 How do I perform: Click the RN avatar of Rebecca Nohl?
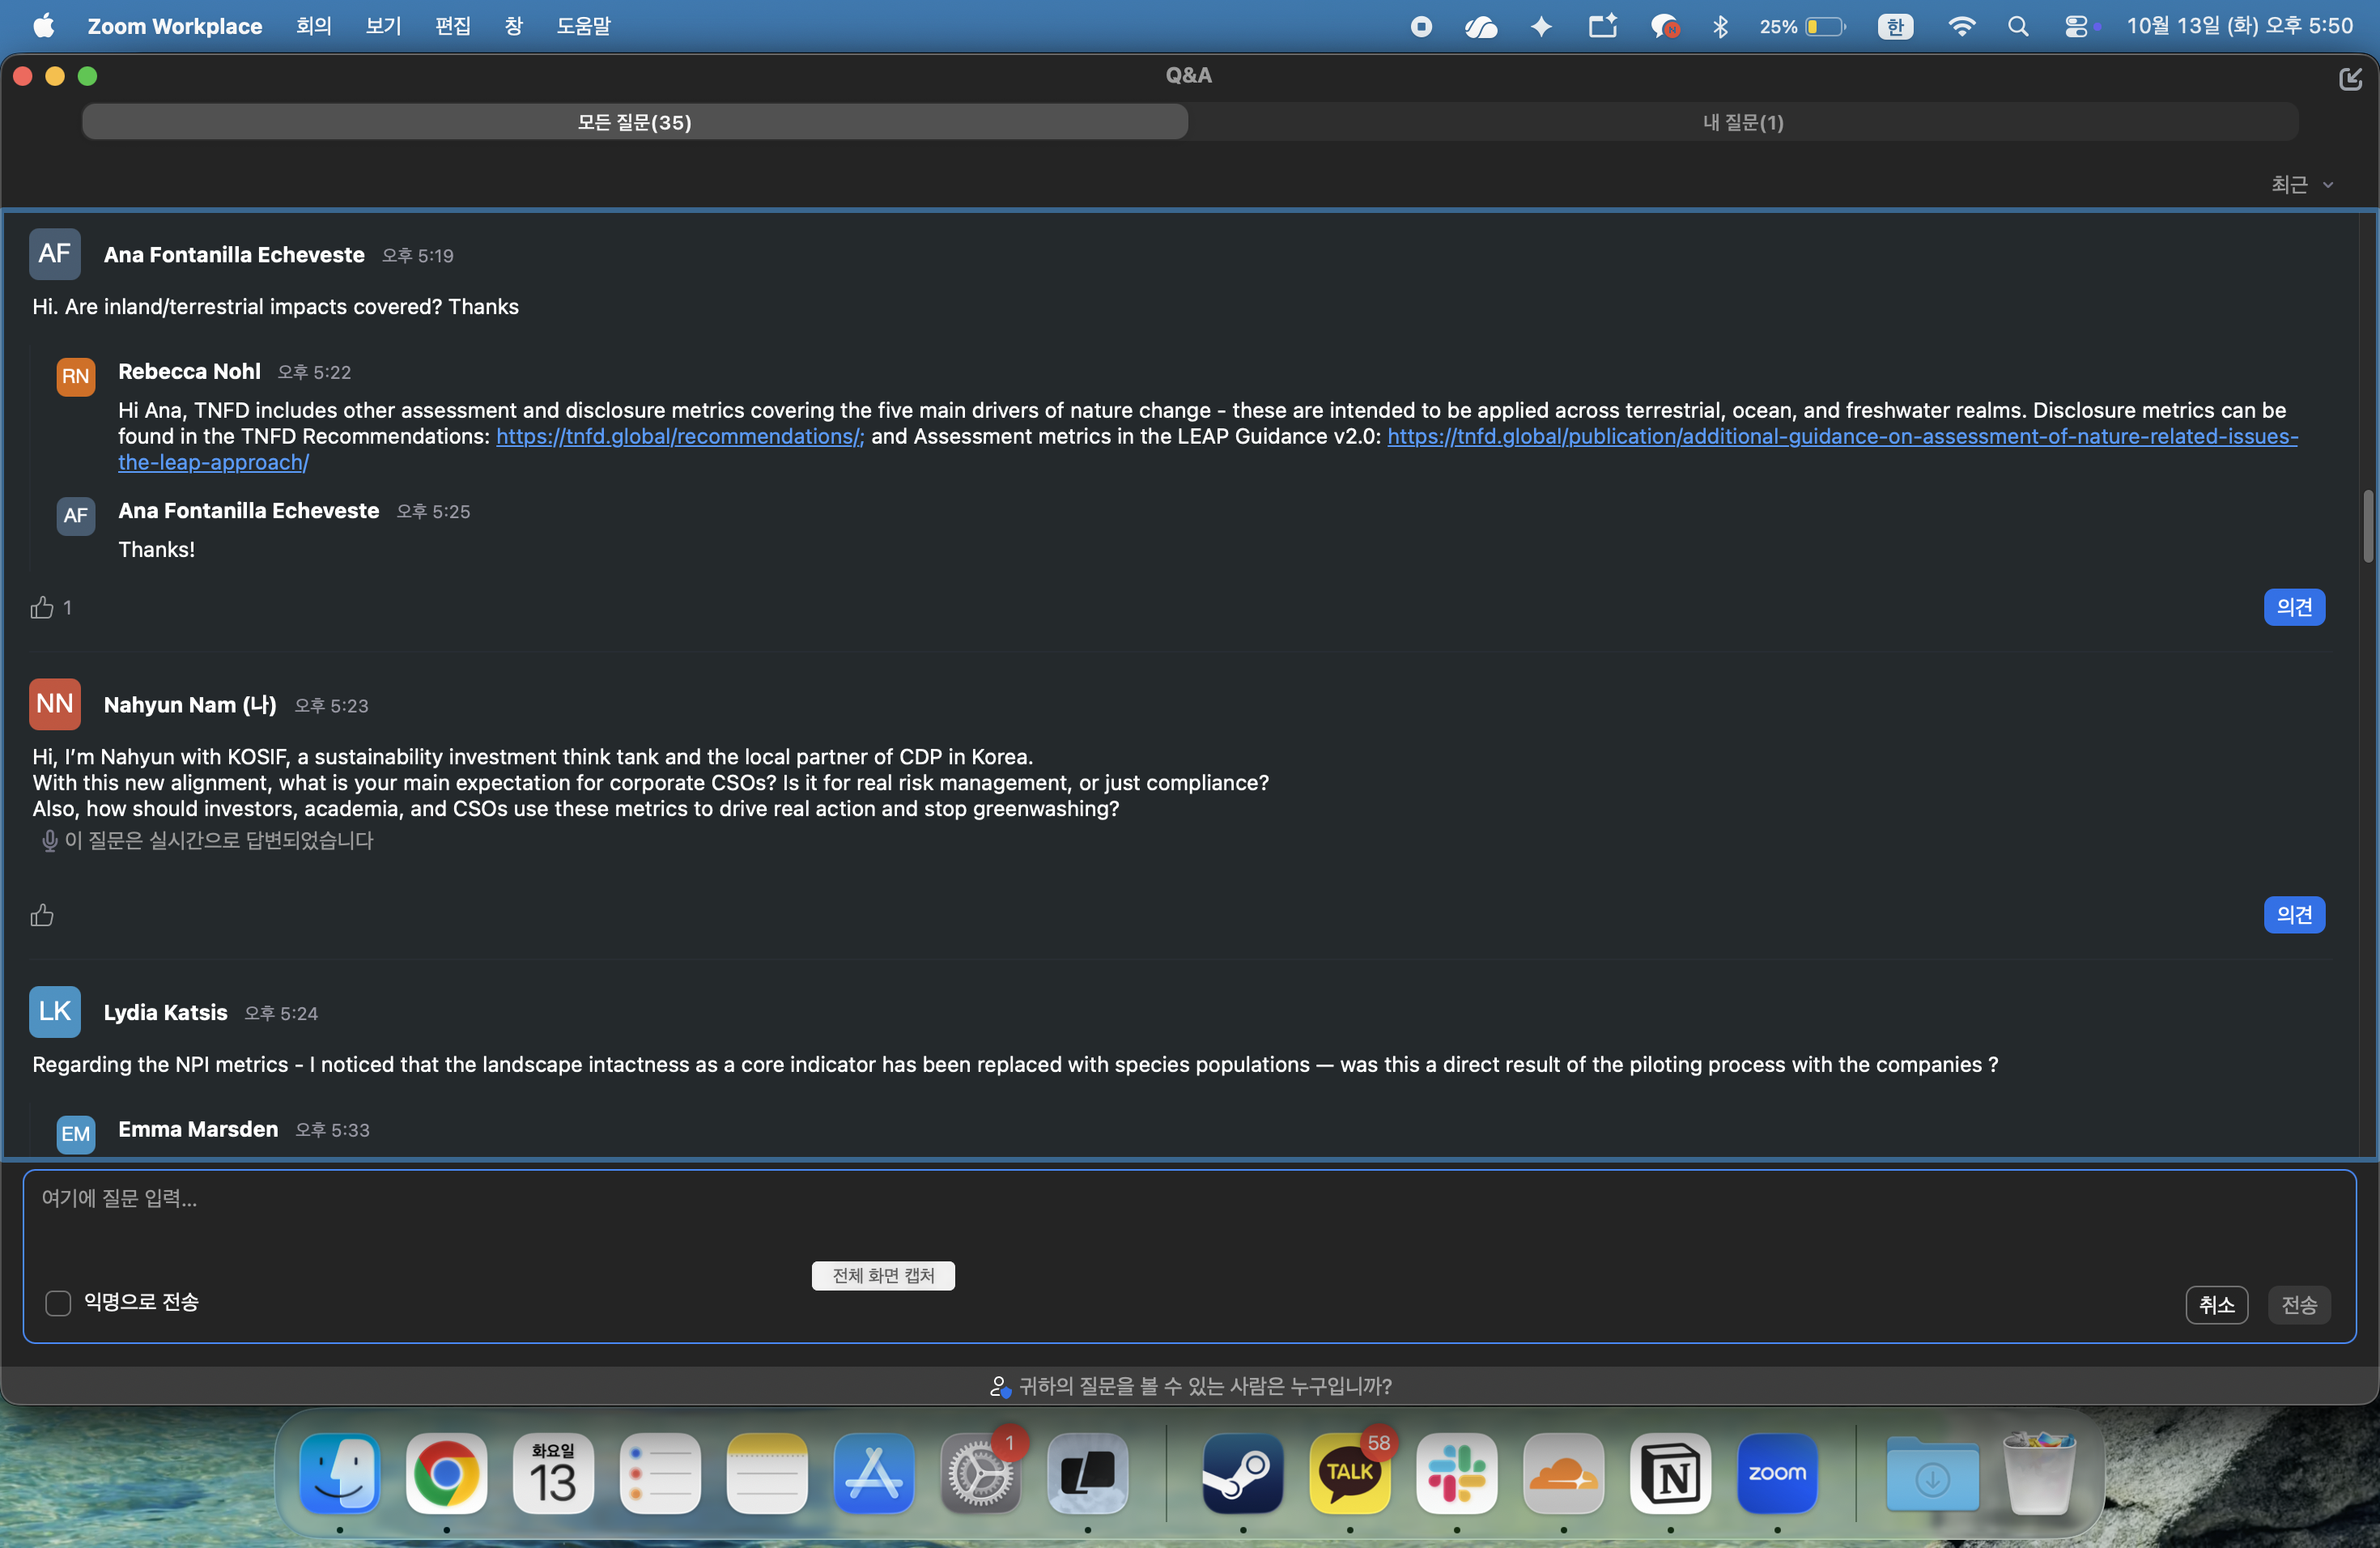[76, 377]
